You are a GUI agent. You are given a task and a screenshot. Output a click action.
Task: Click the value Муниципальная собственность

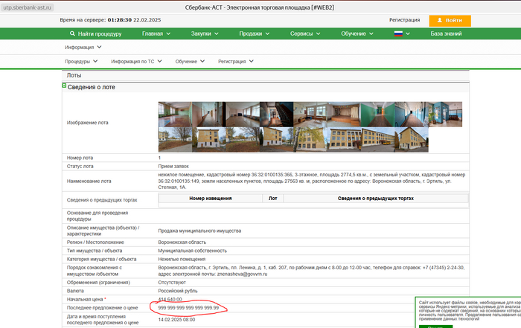pyautogui.click(x=192, y=251)
